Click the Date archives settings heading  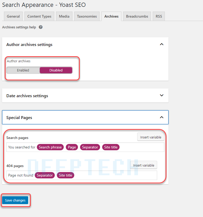point(27,96)
